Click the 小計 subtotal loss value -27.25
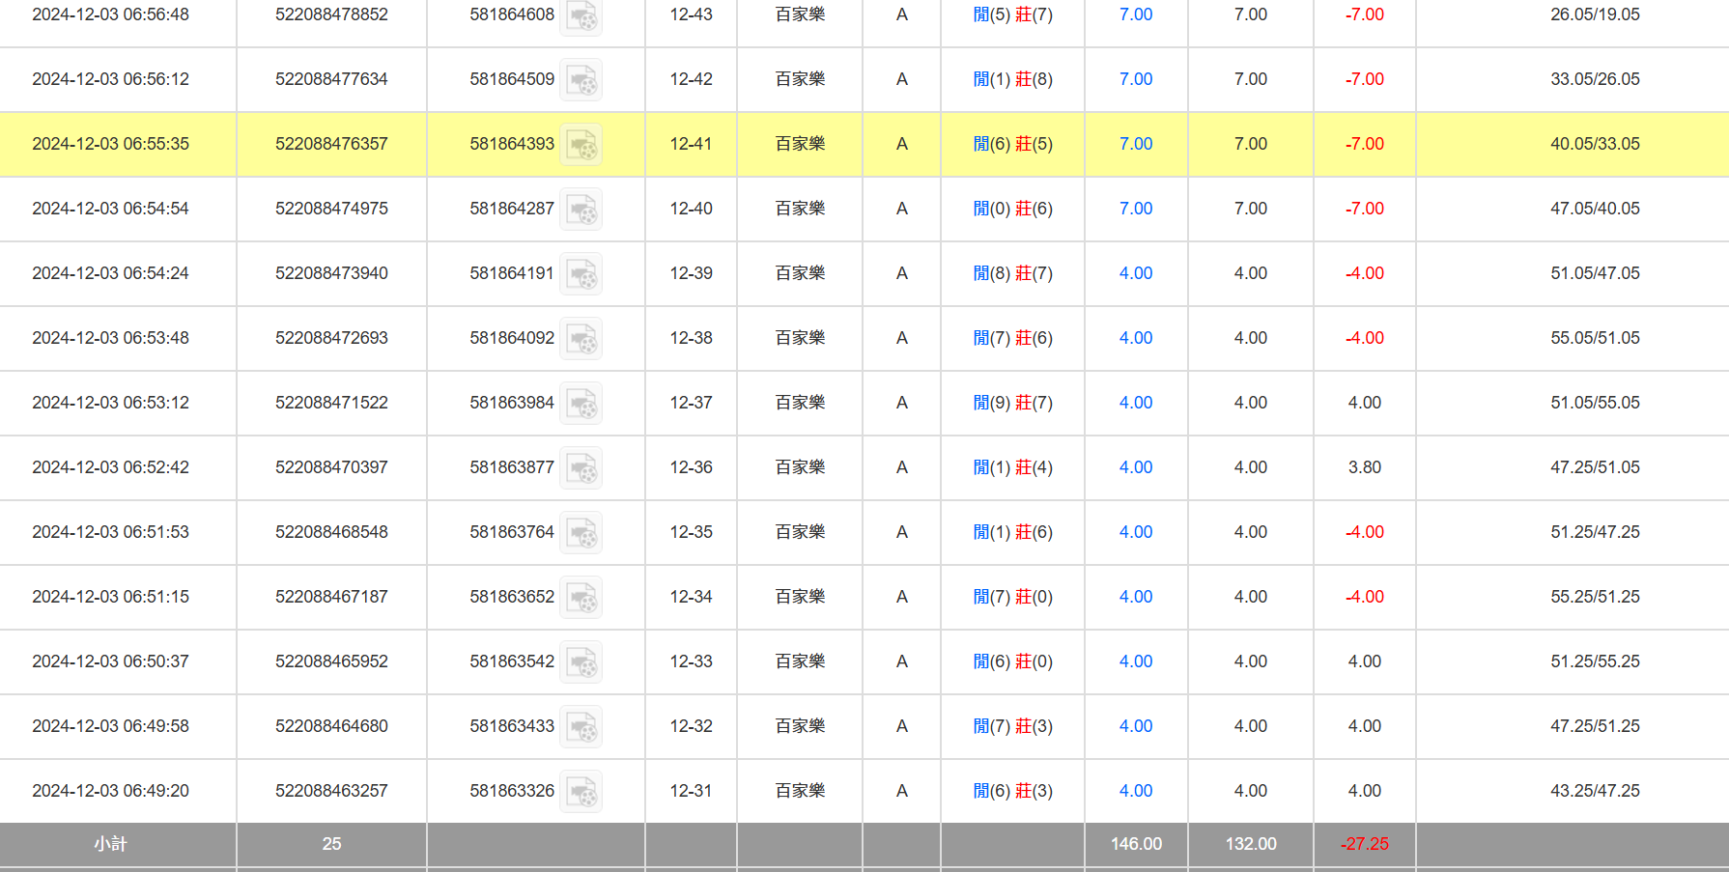This screenshot has height=872, width=1729. (1364, 844)
